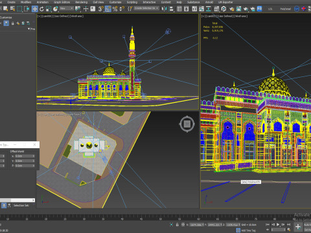This screenshot has height=233, width=311.
Task: Click the Render Production teapot icon
Action: pyautogui.click(x=246, y=9)
